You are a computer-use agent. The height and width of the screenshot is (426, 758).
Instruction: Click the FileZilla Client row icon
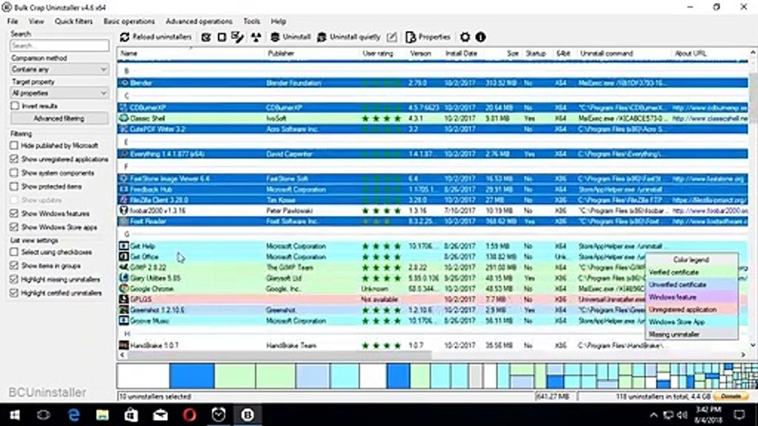click(x=124, y=200)
